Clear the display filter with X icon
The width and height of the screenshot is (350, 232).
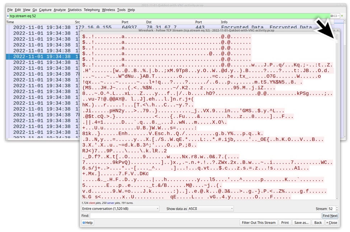click(x=332, y=16)
